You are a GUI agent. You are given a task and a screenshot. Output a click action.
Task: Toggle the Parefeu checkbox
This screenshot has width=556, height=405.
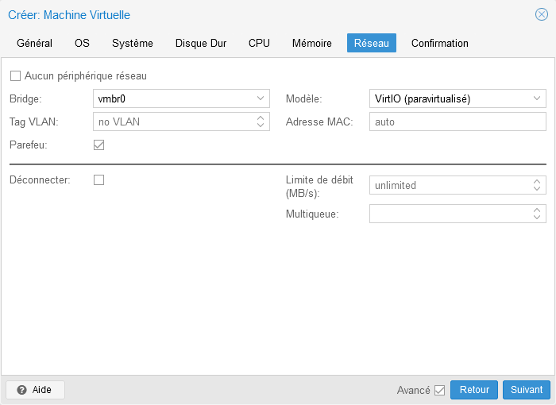[99, 145]
